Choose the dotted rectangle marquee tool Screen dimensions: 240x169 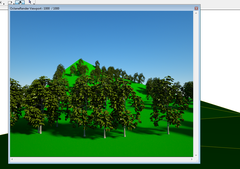click(x=10, y=3)
